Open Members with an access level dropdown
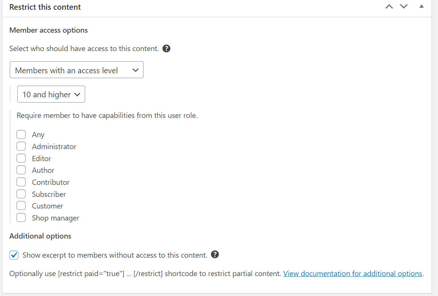The image size is (438, 296). (76, 70)
